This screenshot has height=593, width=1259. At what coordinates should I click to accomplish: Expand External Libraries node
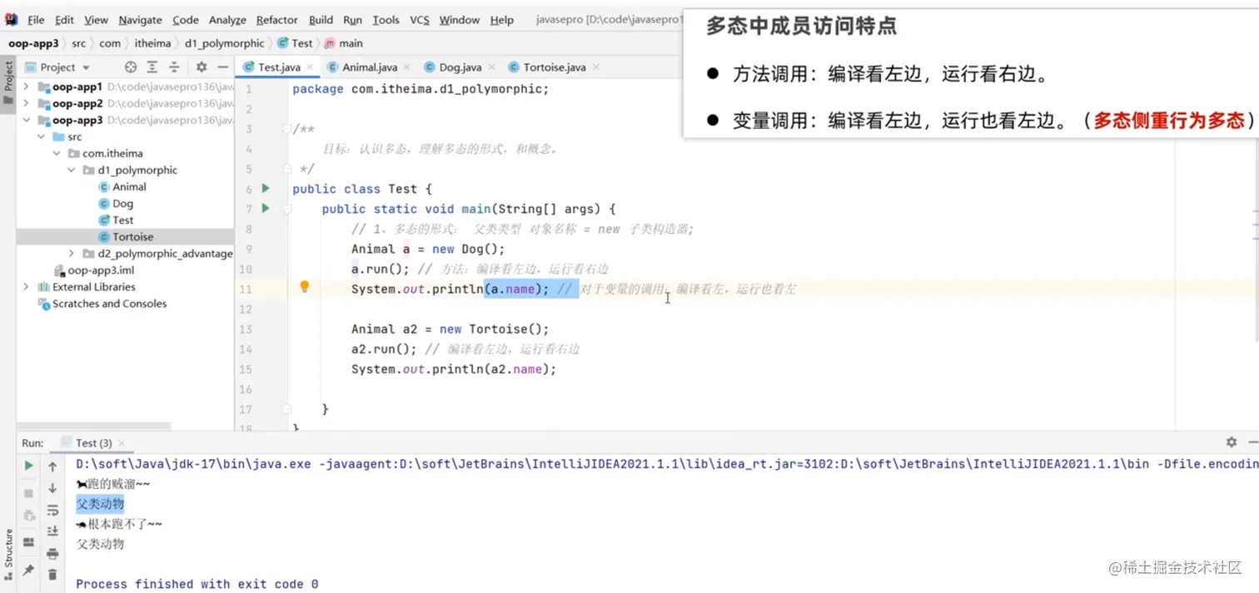click(26, 287)
